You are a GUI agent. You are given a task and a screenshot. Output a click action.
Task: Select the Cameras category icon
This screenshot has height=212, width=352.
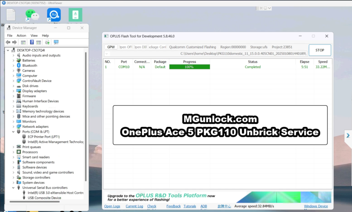click(19, 71)
